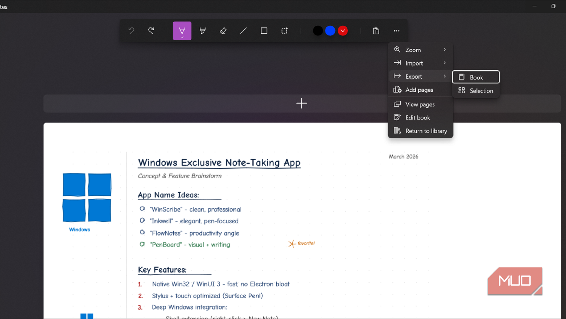Click the '"WinScribe" - clean, professional' line
Image resolution: width=566 pixels, height=319 pixels.
[x=196, y=209]
